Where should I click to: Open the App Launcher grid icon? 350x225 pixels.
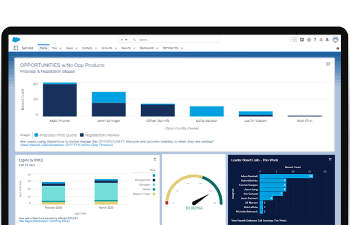[16, 48]
